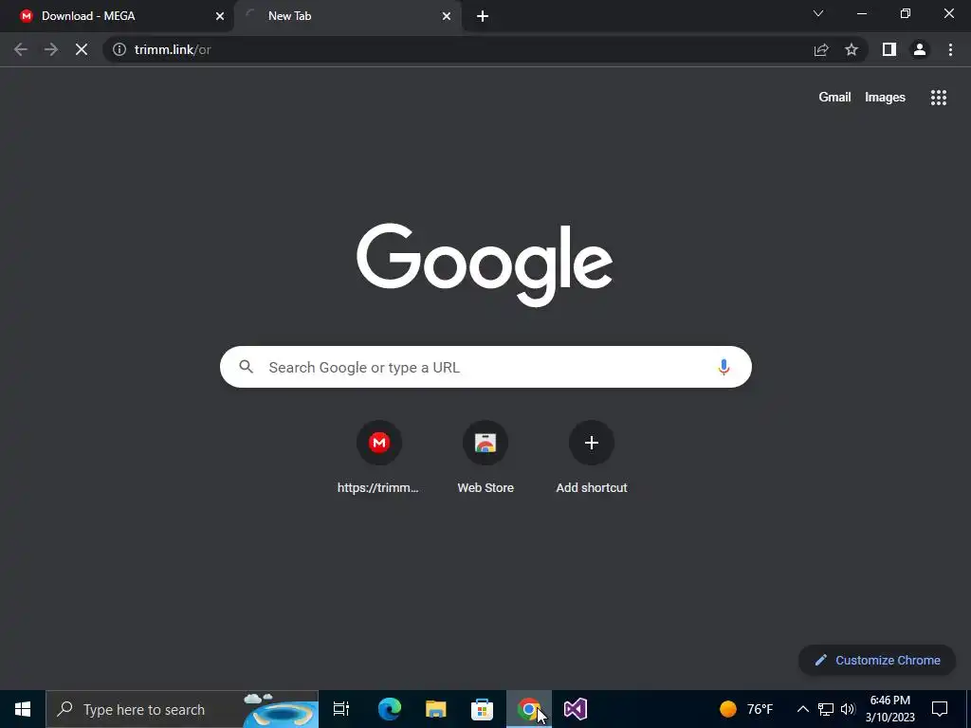Open Chrome's three-dot menu
971x728 pixels.
click(950, 49)
